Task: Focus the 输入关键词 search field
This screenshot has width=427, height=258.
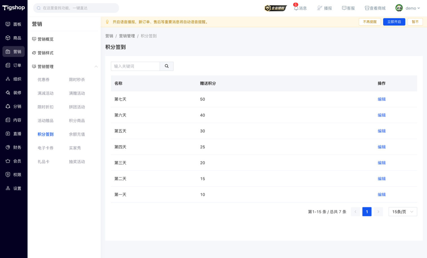Action: (135, 66)
